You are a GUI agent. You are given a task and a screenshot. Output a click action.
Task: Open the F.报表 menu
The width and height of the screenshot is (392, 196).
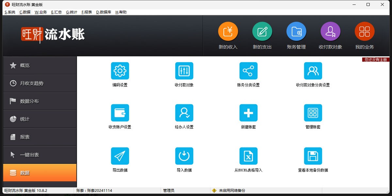tap(87, 12)
